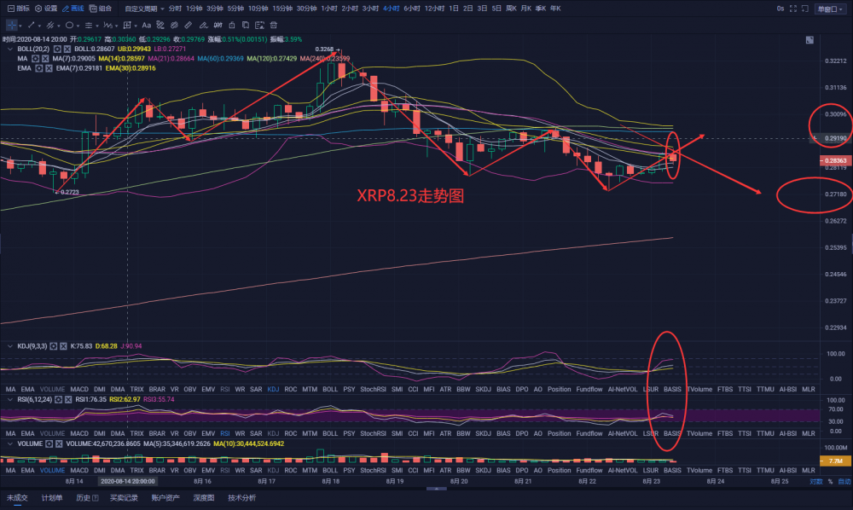Delete drawings with the trash icon

coord(274,25)
